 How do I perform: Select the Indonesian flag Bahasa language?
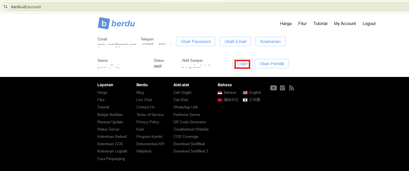[227, 92]
